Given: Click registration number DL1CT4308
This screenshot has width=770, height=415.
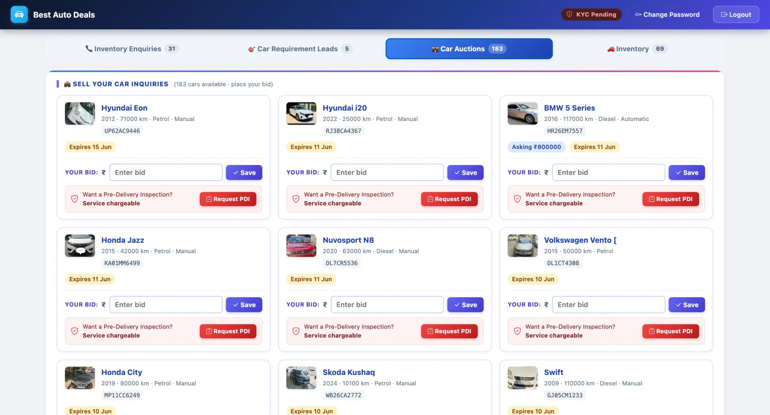Looking at the screenshot, I should 563,263.
